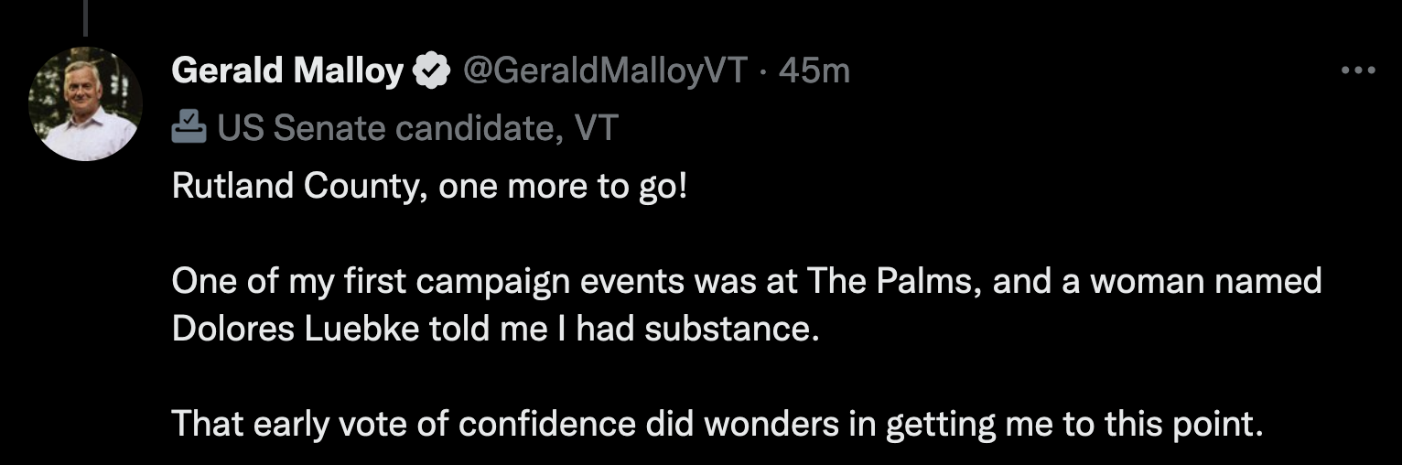The image size is (1402, 465).
Task: Click the 45m tweet timestamp
Action: pyautogui.click(x=814, y=70)
